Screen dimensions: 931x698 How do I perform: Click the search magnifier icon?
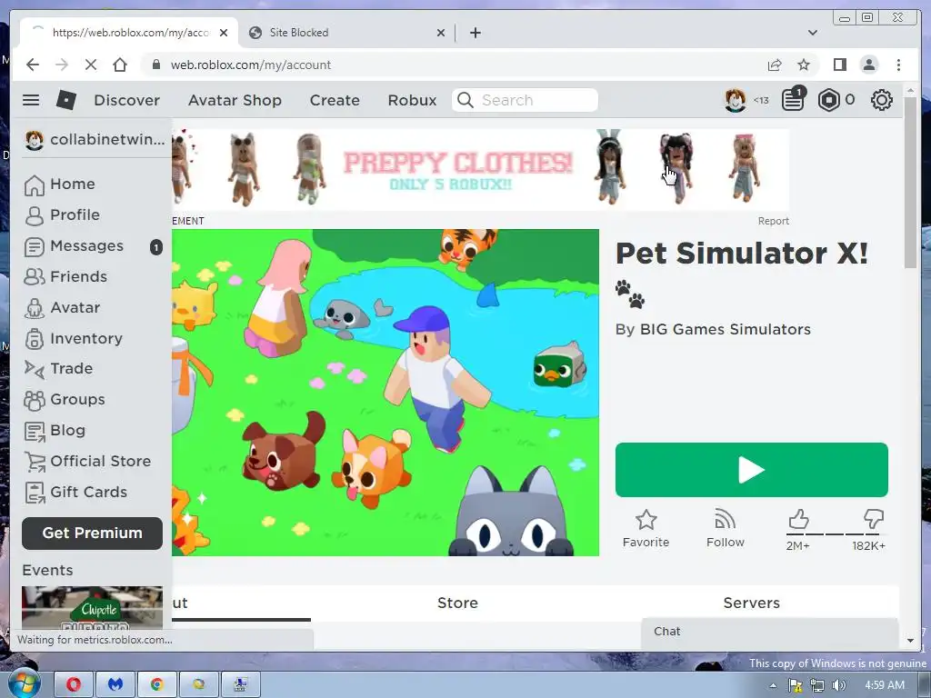(465, 100)
